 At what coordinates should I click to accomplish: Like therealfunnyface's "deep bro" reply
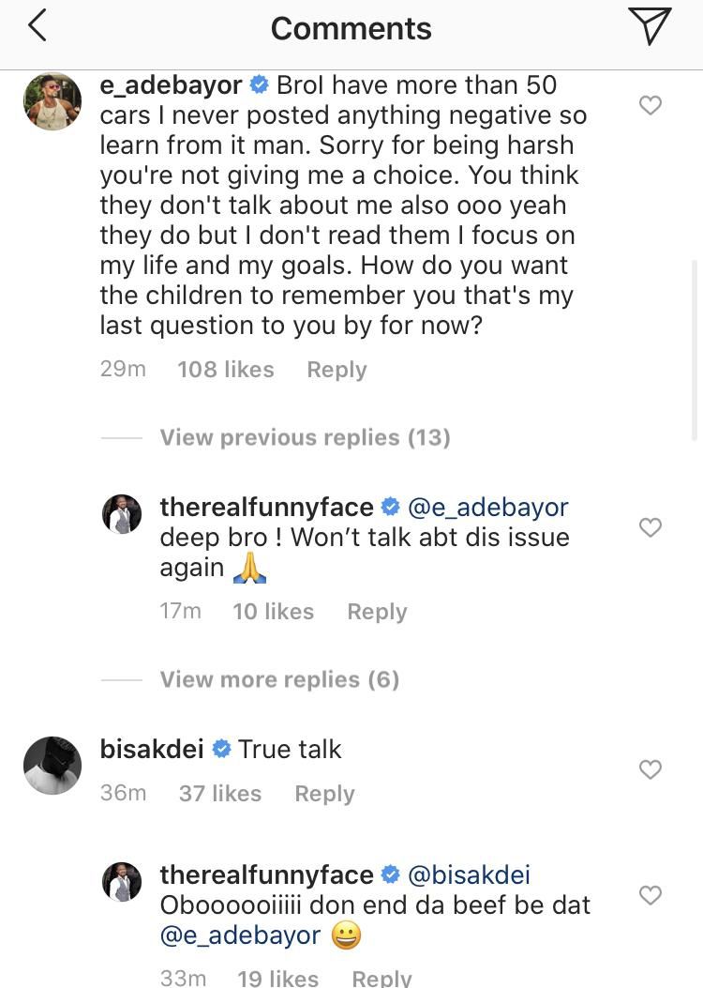(x=650, y=527)
